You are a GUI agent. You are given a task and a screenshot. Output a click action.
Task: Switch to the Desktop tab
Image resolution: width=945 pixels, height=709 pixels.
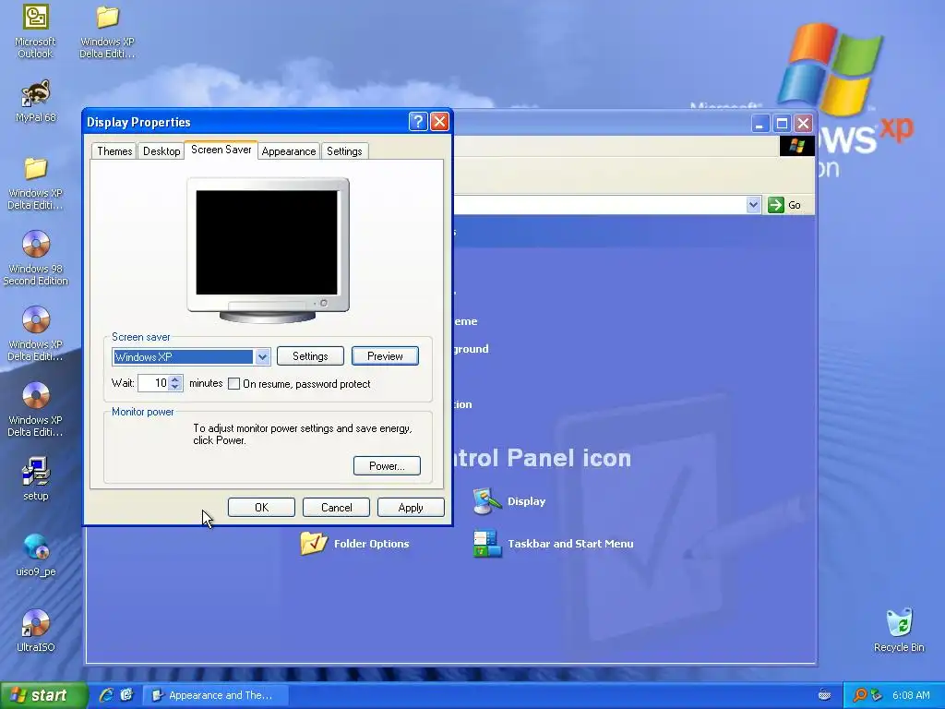pyautogui.click(x=161, y=150)
